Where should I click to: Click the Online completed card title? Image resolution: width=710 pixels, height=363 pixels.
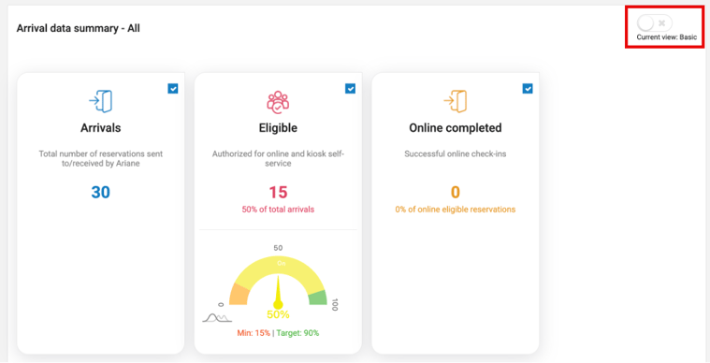click(455, 128)
